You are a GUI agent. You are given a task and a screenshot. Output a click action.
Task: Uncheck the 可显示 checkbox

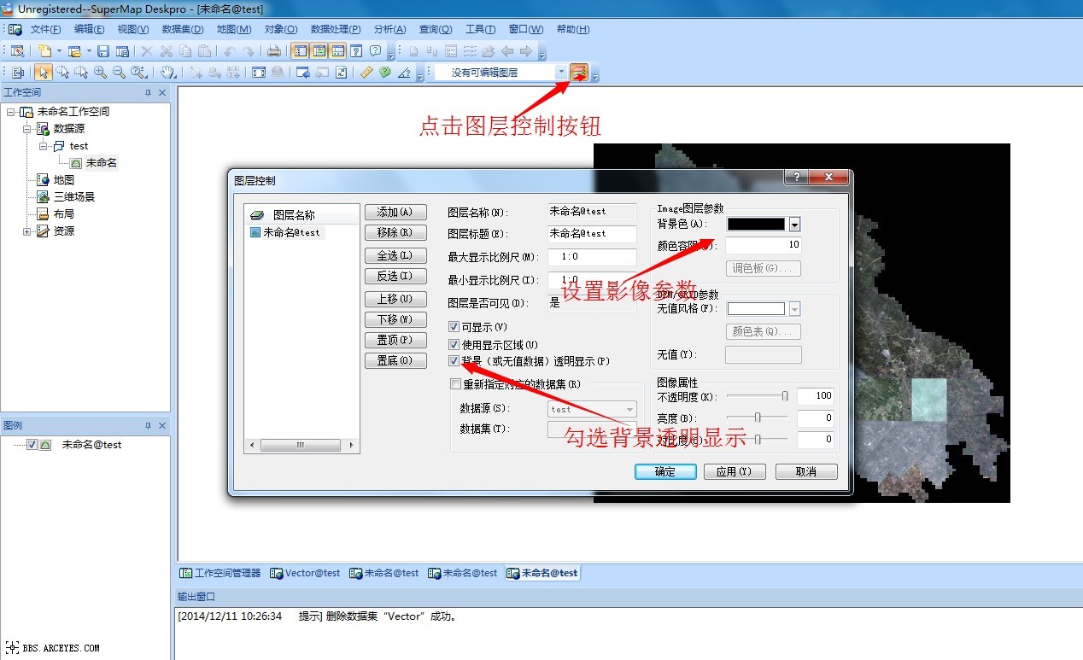pyautogui.click(x=454, y=327)
